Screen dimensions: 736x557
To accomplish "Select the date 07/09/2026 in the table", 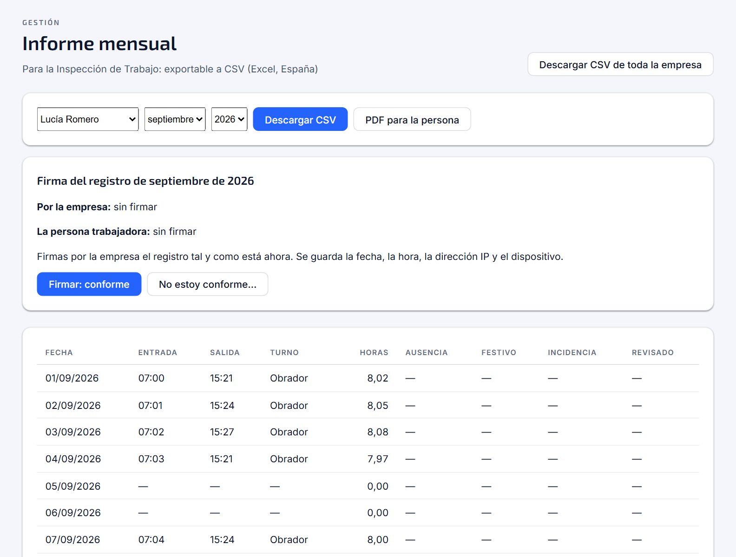I will pos(73,540).
